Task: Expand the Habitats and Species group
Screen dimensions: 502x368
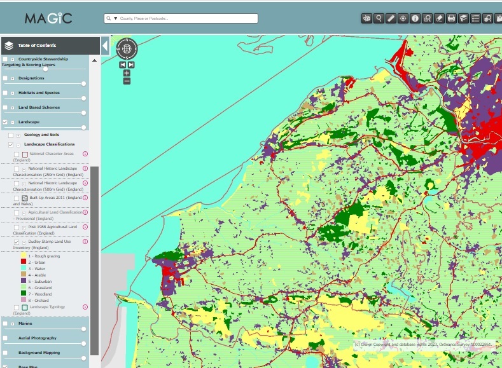Action: 12,93
